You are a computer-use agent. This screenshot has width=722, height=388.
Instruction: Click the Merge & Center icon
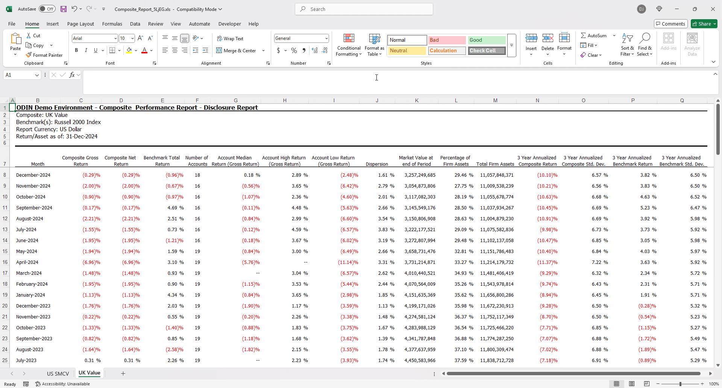[219, 50]
